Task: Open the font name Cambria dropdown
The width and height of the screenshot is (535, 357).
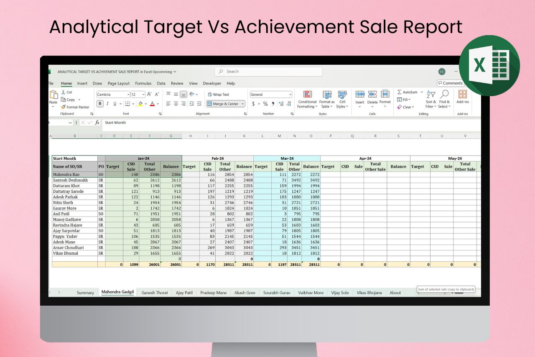Action: [128, 94]
